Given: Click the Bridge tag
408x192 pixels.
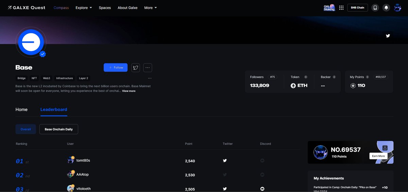Looking at the screenshot, I should [x=21, y=78].
